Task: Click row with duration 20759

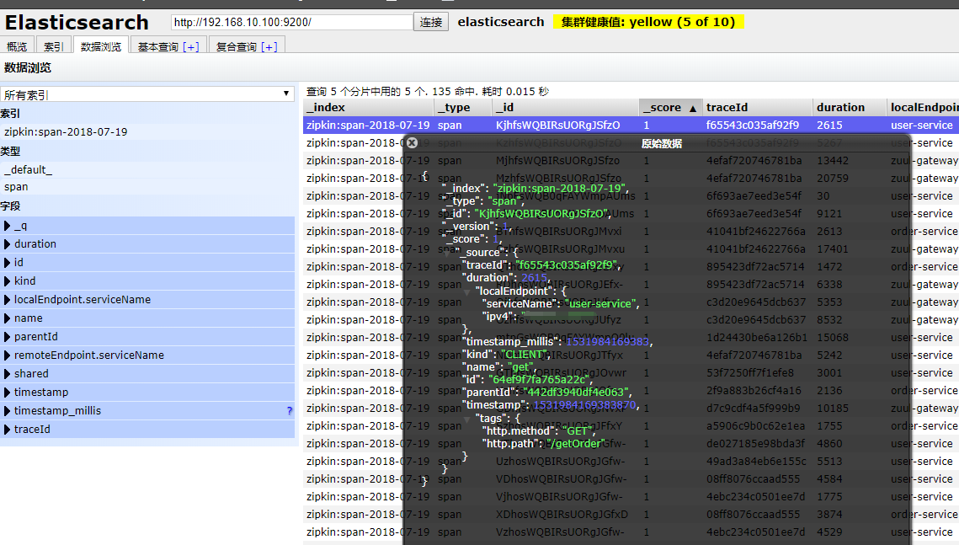Action: coord(631,178)
